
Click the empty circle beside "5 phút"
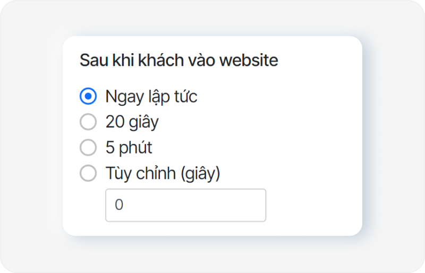[x=88, y=147]
